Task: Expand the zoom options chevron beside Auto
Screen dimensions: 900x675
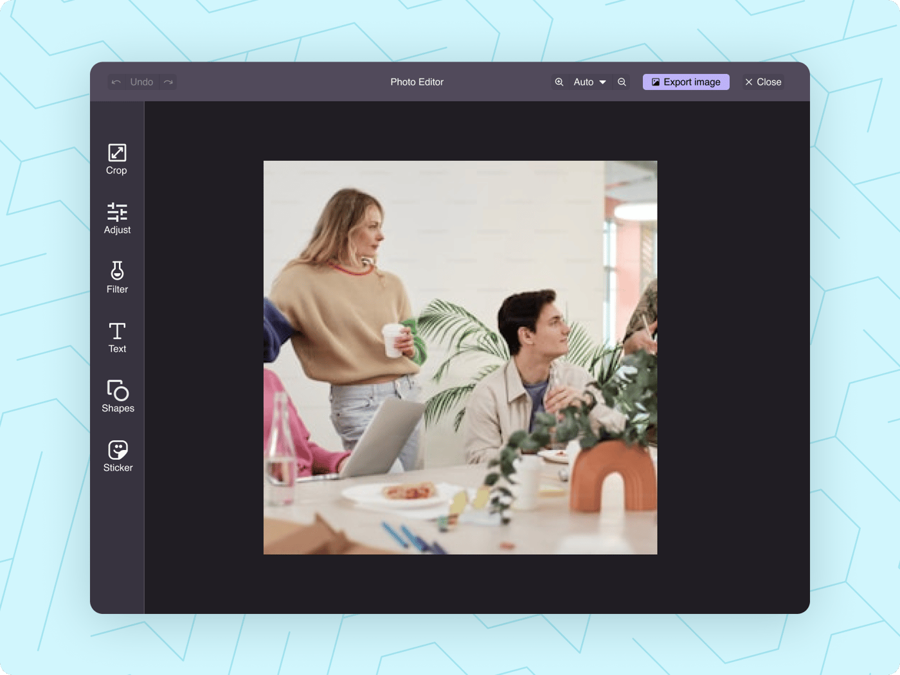Action: [x=603, y=82]
